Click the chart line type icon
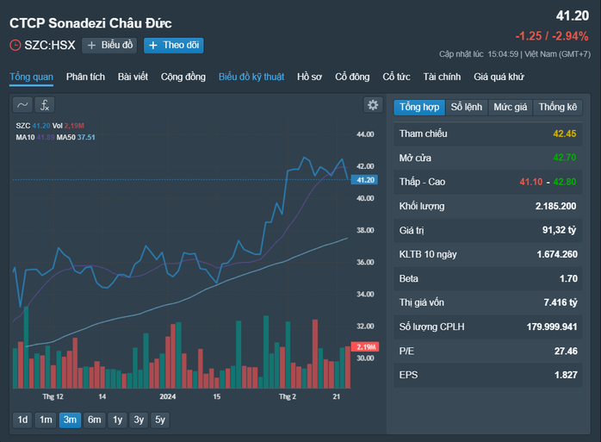Screen dimensions: 601x442 click(22, 105)
